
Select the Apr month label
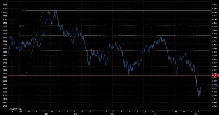(x=155, y=114)
